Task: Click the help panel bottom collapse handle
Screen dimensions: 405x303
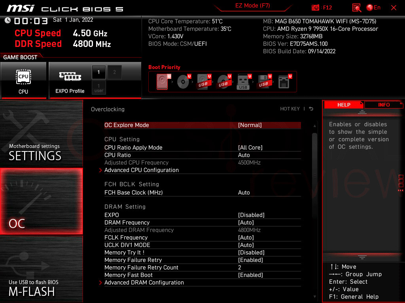Action: point(362,257)
